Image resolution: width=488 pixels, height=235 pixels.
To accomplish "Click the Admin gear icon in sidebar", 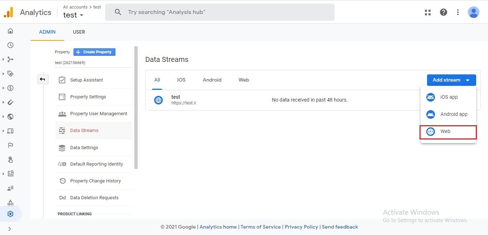I will 10,214.
